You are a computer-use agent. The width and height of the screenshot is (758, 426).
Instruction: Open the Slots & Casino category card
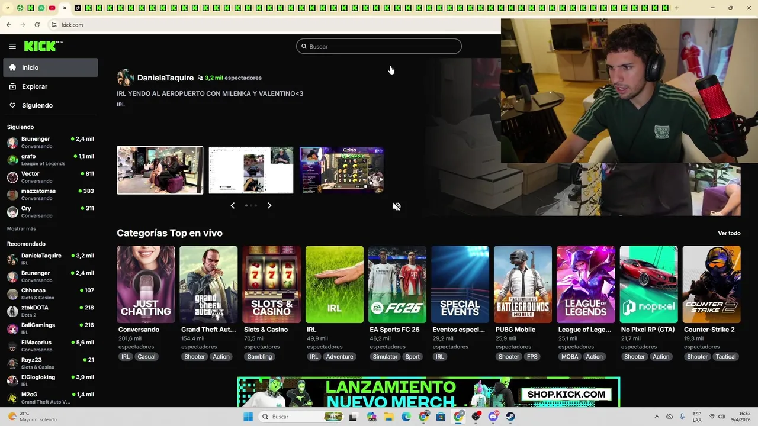tap(271, 285)
